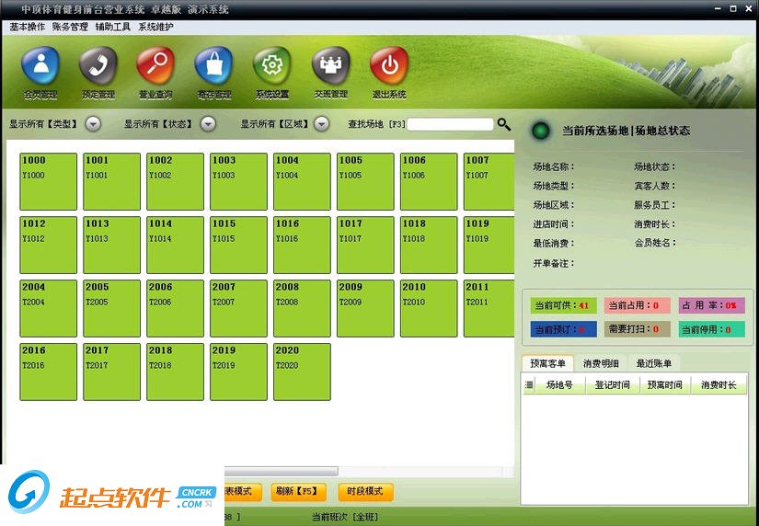Viewport: 759px width, 526px height.
Task: Click the 当前可供 green status swatch
Action: point(564,305)
